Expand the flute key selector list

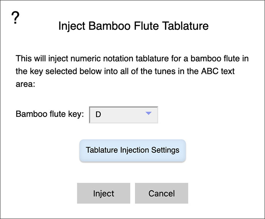(123, 115)
